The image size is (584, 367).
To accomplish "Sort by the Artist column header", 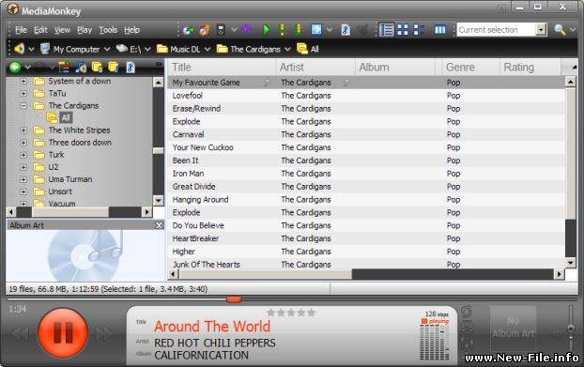I will [315, 67].
